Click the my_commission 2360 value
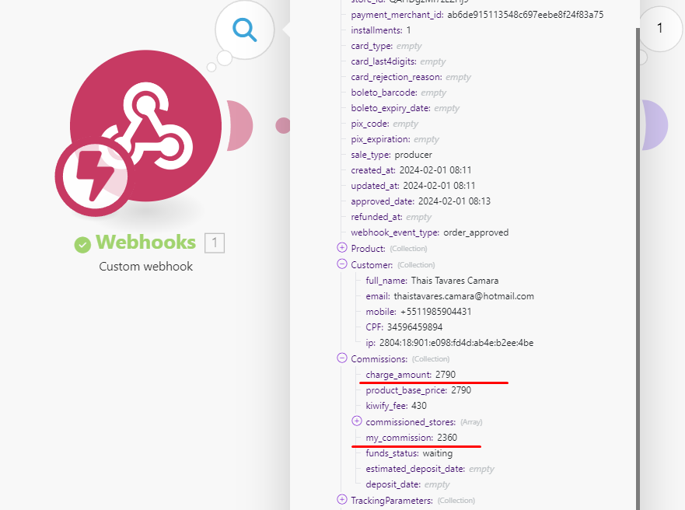This screenshot has height=510, width=685. [x=447, y=438]
